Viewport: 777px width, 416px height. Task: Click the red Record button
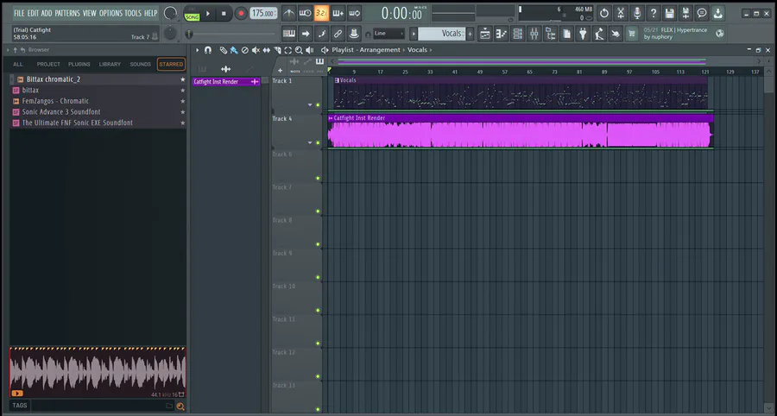(x=241, y=13)
